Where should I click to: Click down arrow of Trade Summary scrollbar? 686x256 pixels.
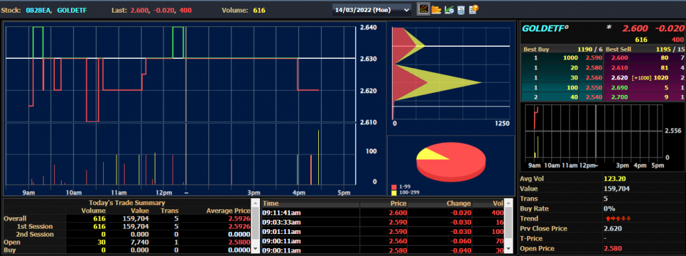point(255,249)
